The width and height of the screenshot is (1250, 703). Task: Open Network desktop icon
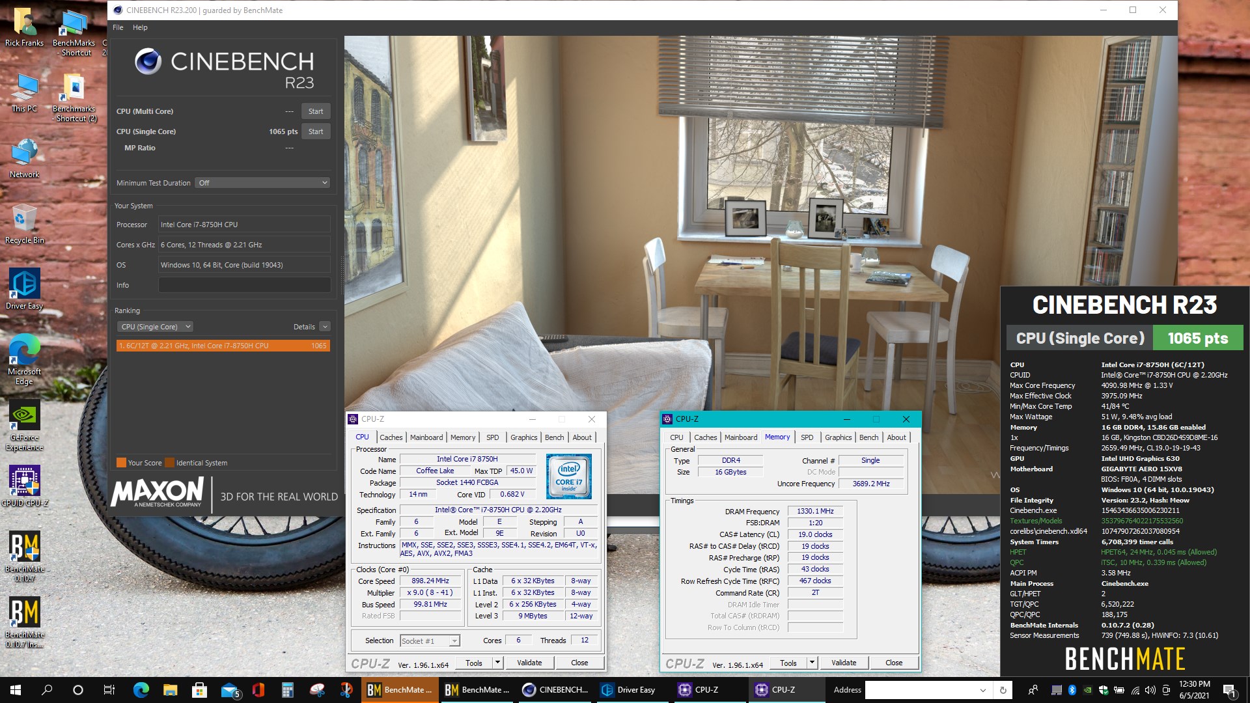point(24,158)
